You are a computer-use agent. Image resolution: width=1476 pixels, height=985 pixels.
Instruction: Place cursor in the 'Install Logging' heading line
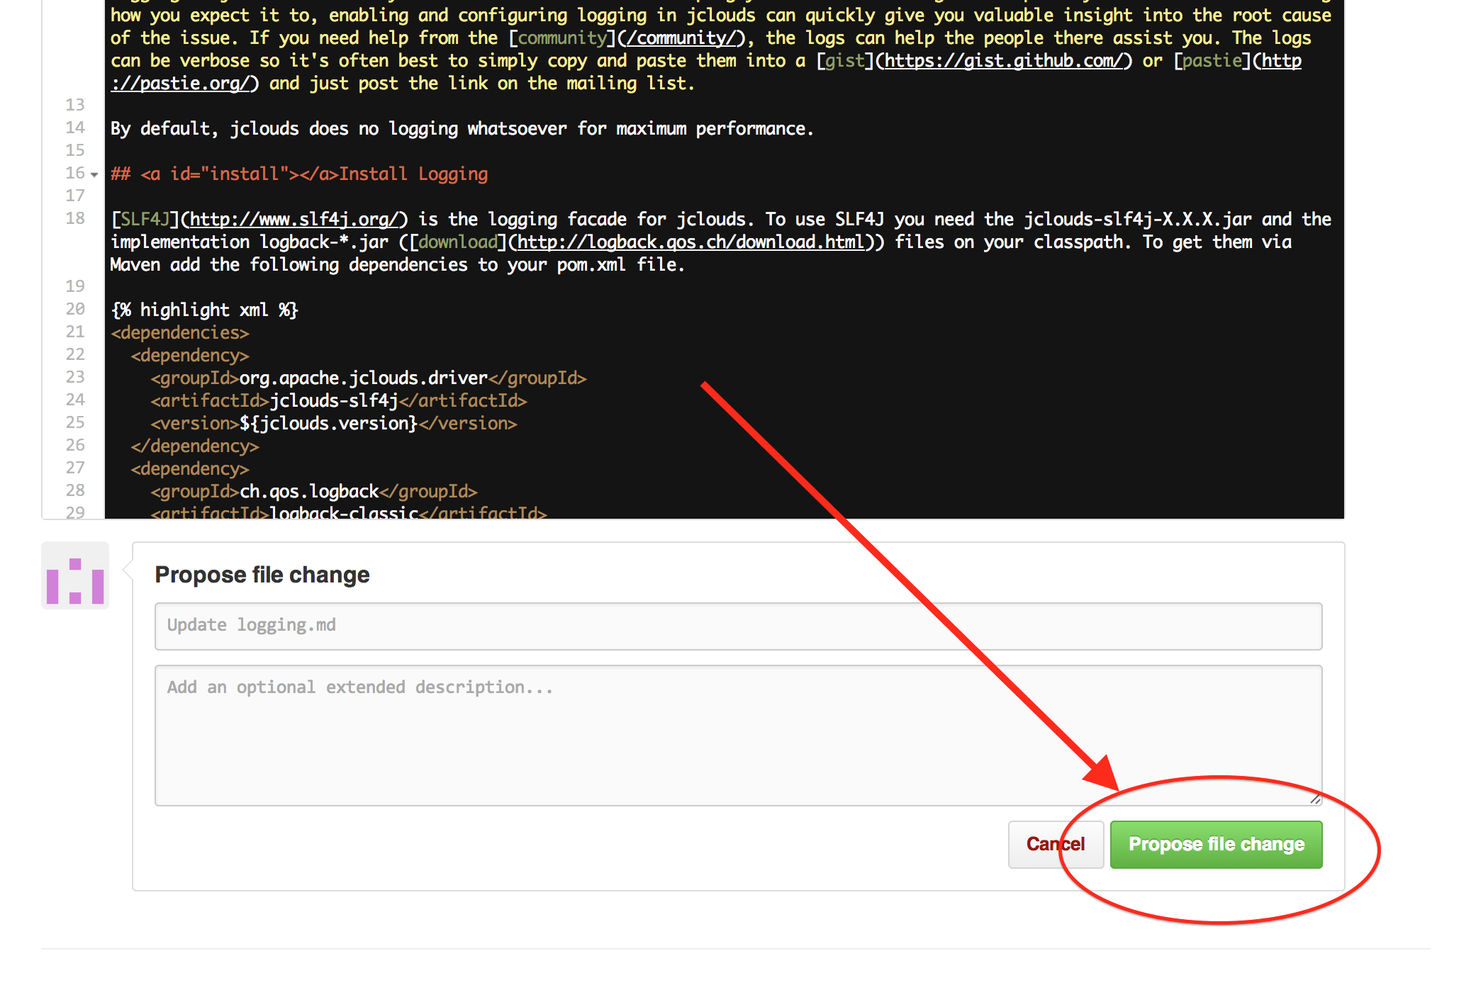tap(413, 174)
